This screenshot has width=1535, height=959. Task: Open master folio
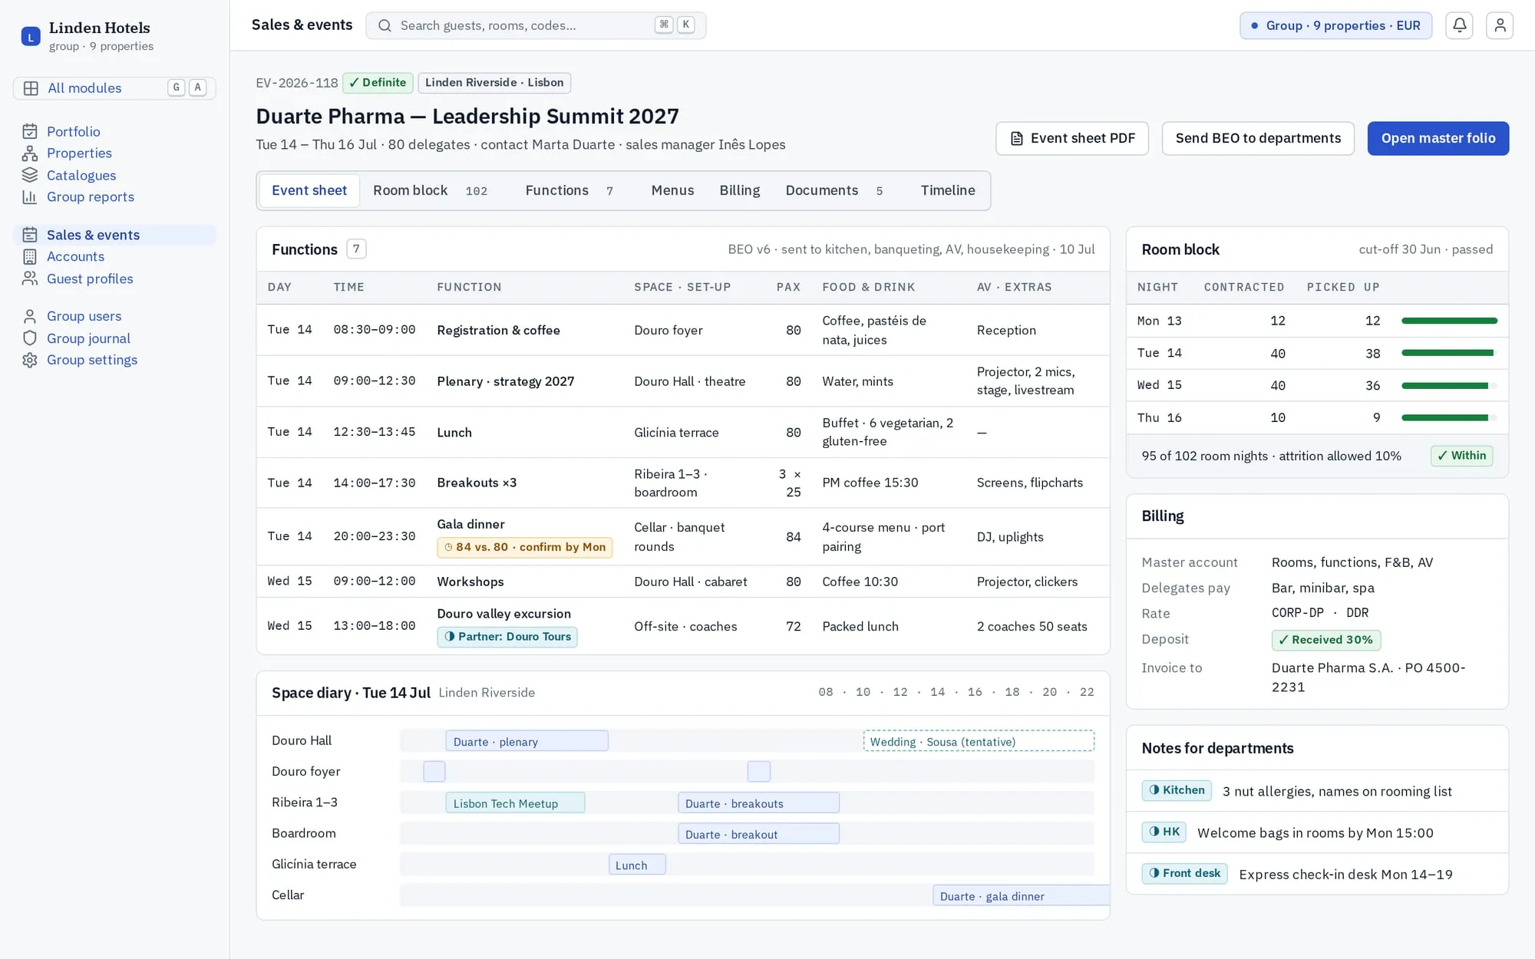[1438, 138]
